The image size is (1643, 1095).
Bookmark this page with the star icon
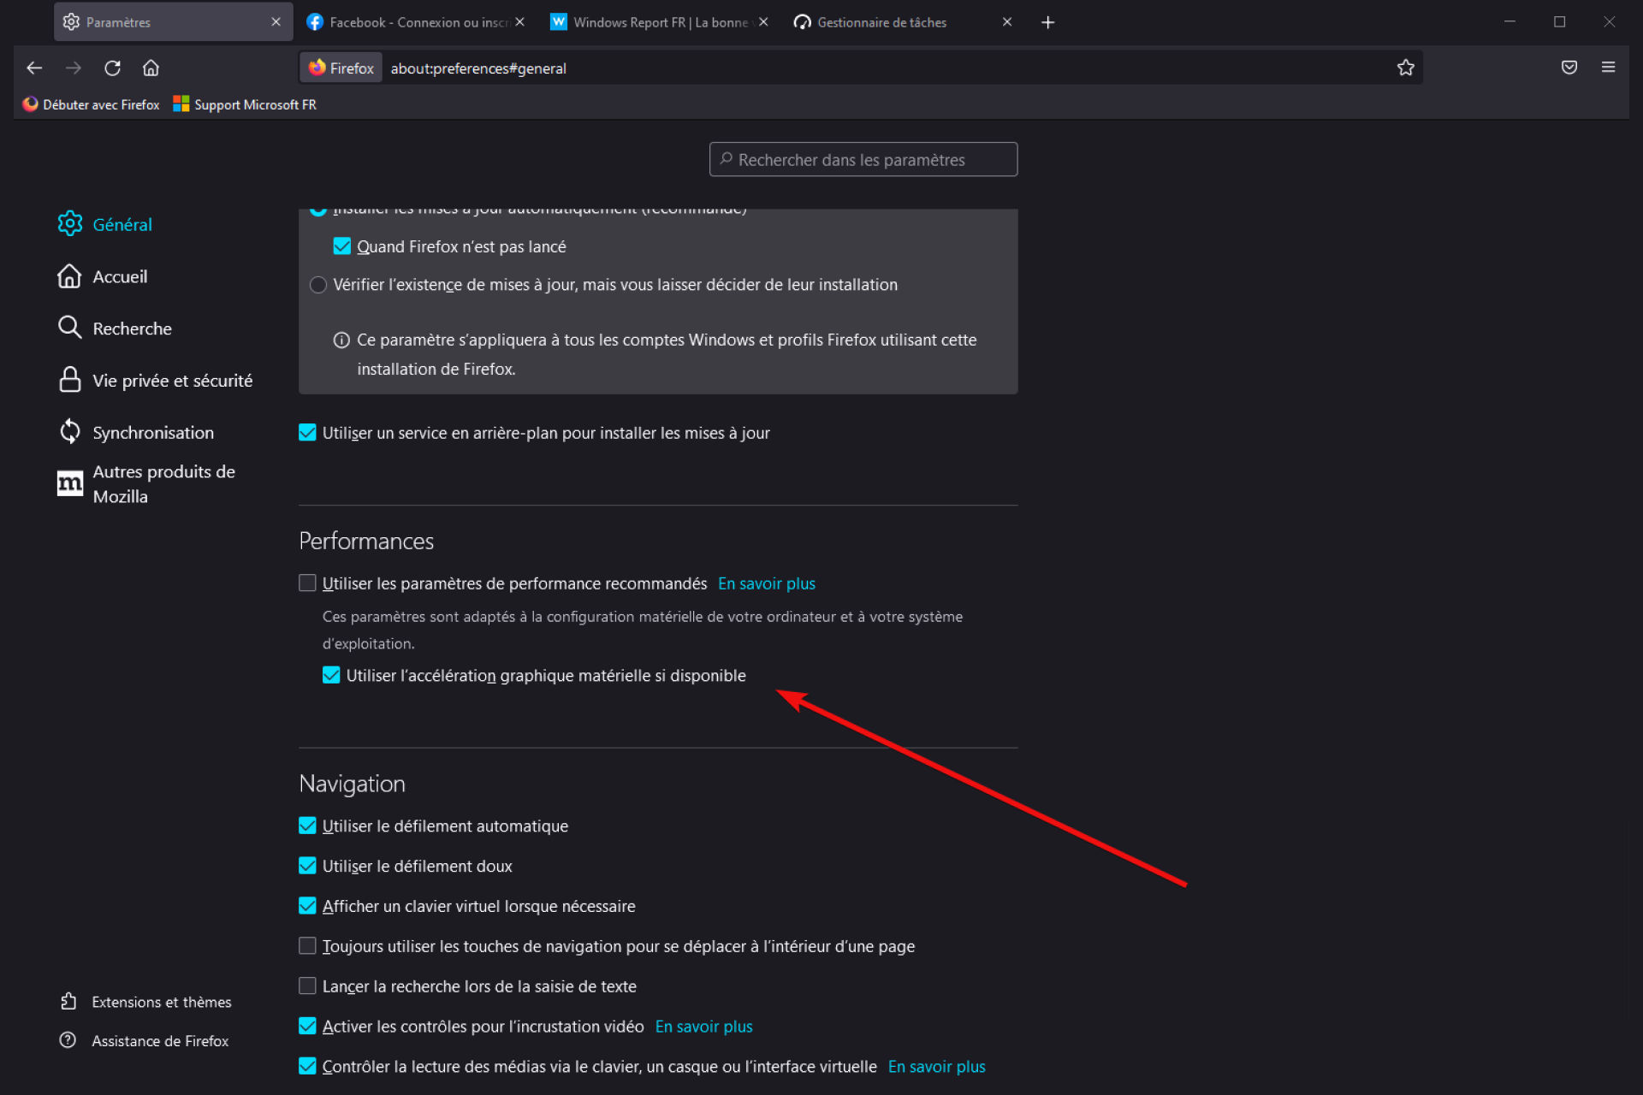tap(1405, 68)
